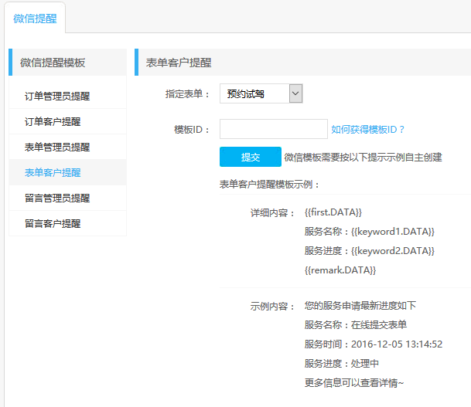The height and width of the screenshot is (407, 471).
Task: Open the 微信提醒 tab
Action: [35, 19]
